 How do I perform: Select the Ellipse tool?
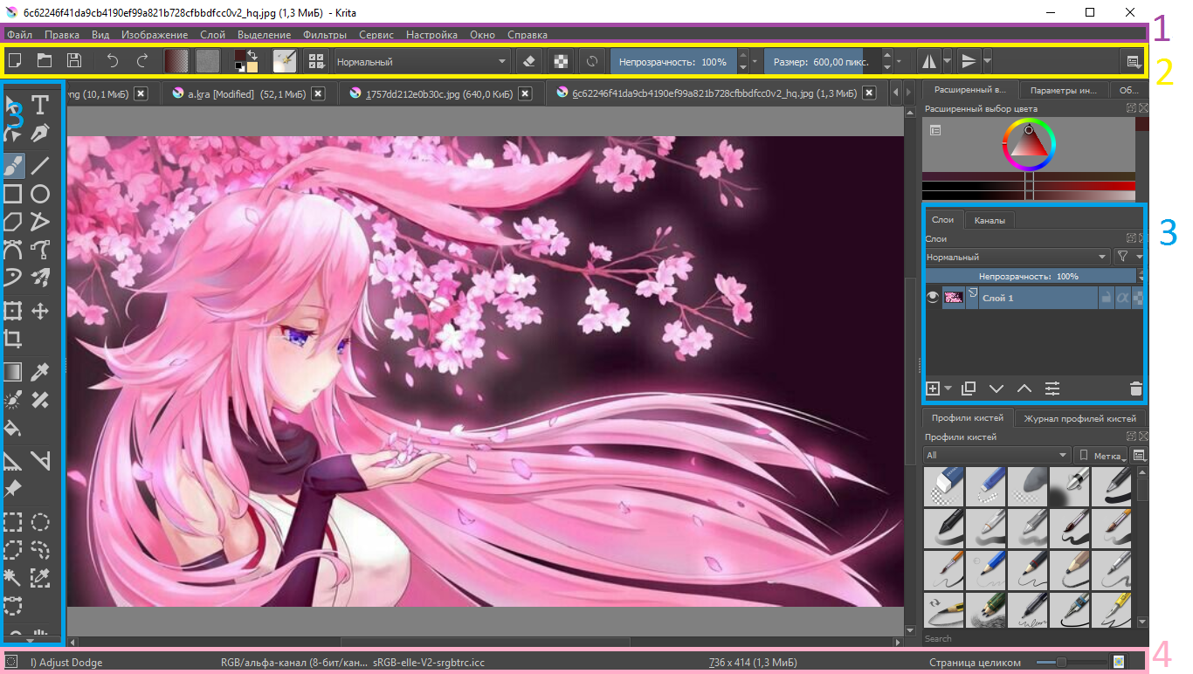pos(40,193)
